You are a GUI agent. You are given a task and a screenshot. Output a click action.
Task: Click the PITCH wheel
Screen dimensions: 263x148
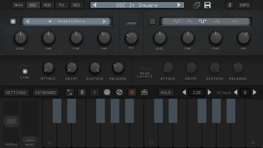click(x=11, y=121)
